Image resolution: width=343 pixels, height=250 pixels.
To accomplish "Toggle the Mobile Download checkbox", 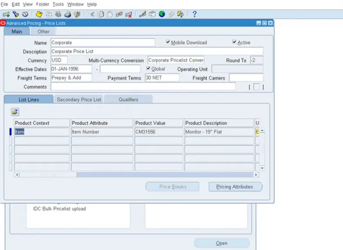I will click(x=168, y=42).
